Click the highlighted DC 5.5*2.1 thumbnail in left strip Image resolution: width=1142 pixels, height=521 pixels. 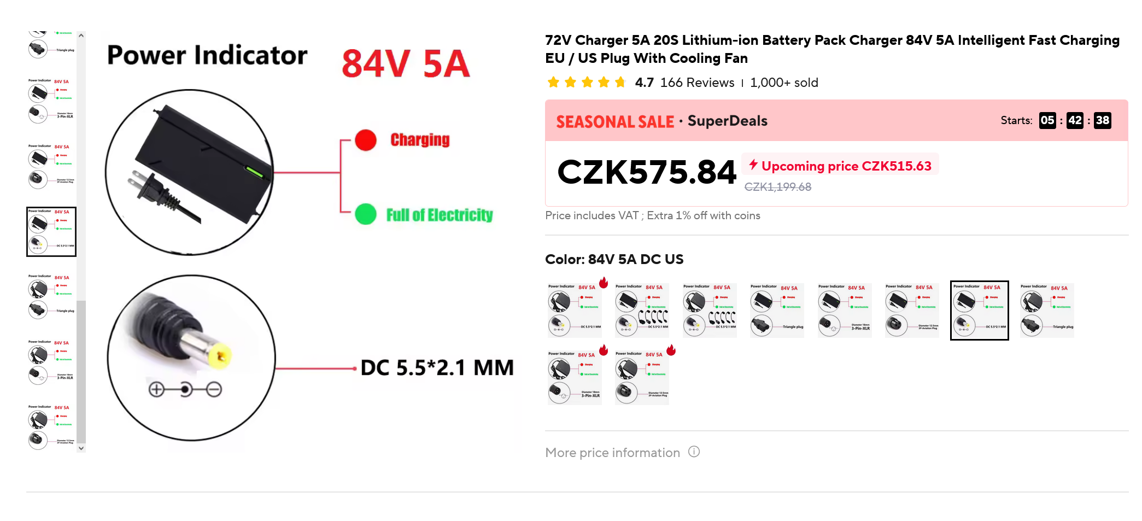tap(51, 232)
